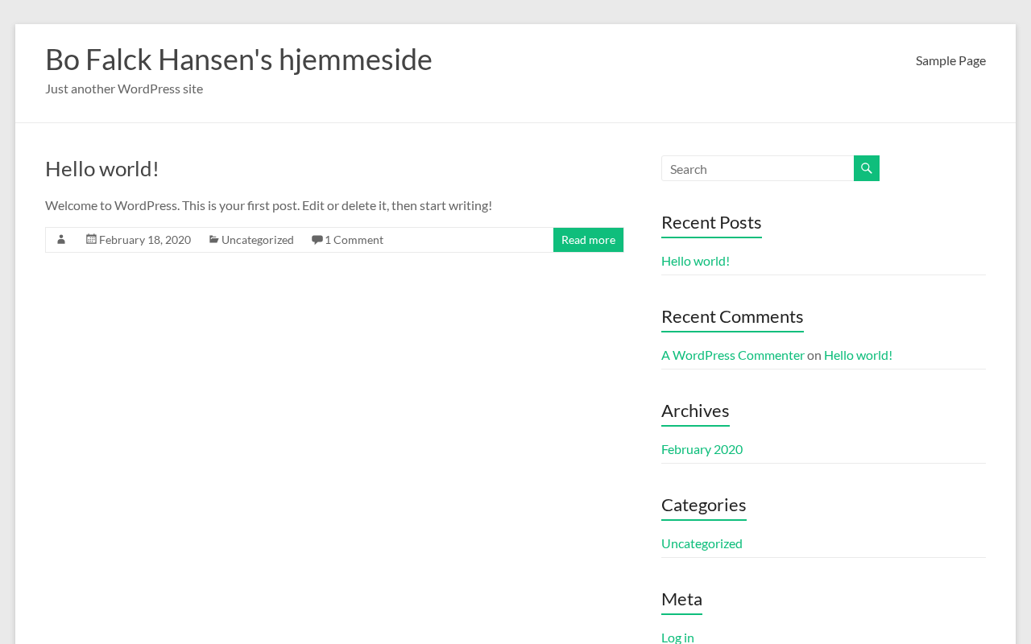Click the calendar icon beside post date
This screenshot has width=1031, height=644.
pyautogui.click(x=91, y=239)
